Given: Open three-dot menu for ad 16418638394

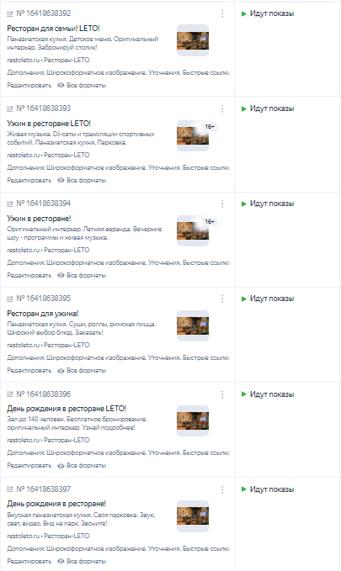Looking at the screenshot, I should click(222, 204).
